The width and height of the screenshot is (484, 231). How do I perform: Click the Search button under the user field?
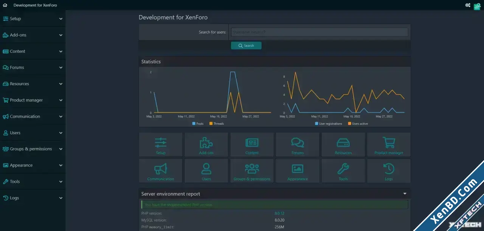click(246, 46)
